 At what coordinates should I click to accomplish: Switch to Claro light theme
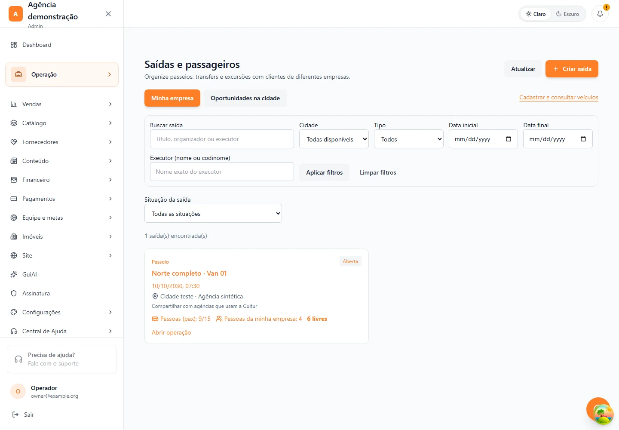[536, 14]
